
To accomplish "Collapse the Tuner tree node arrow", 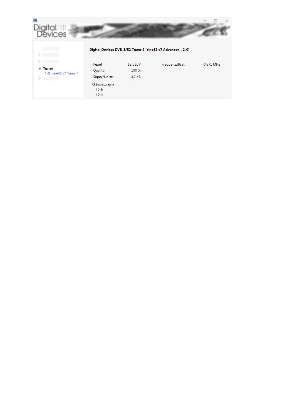I will click(39, 69).
